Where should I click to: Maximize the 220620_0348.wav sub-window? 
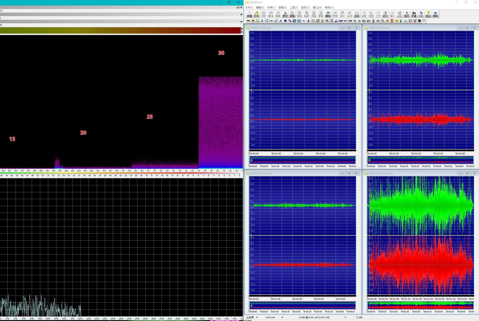tap(349, 28)
